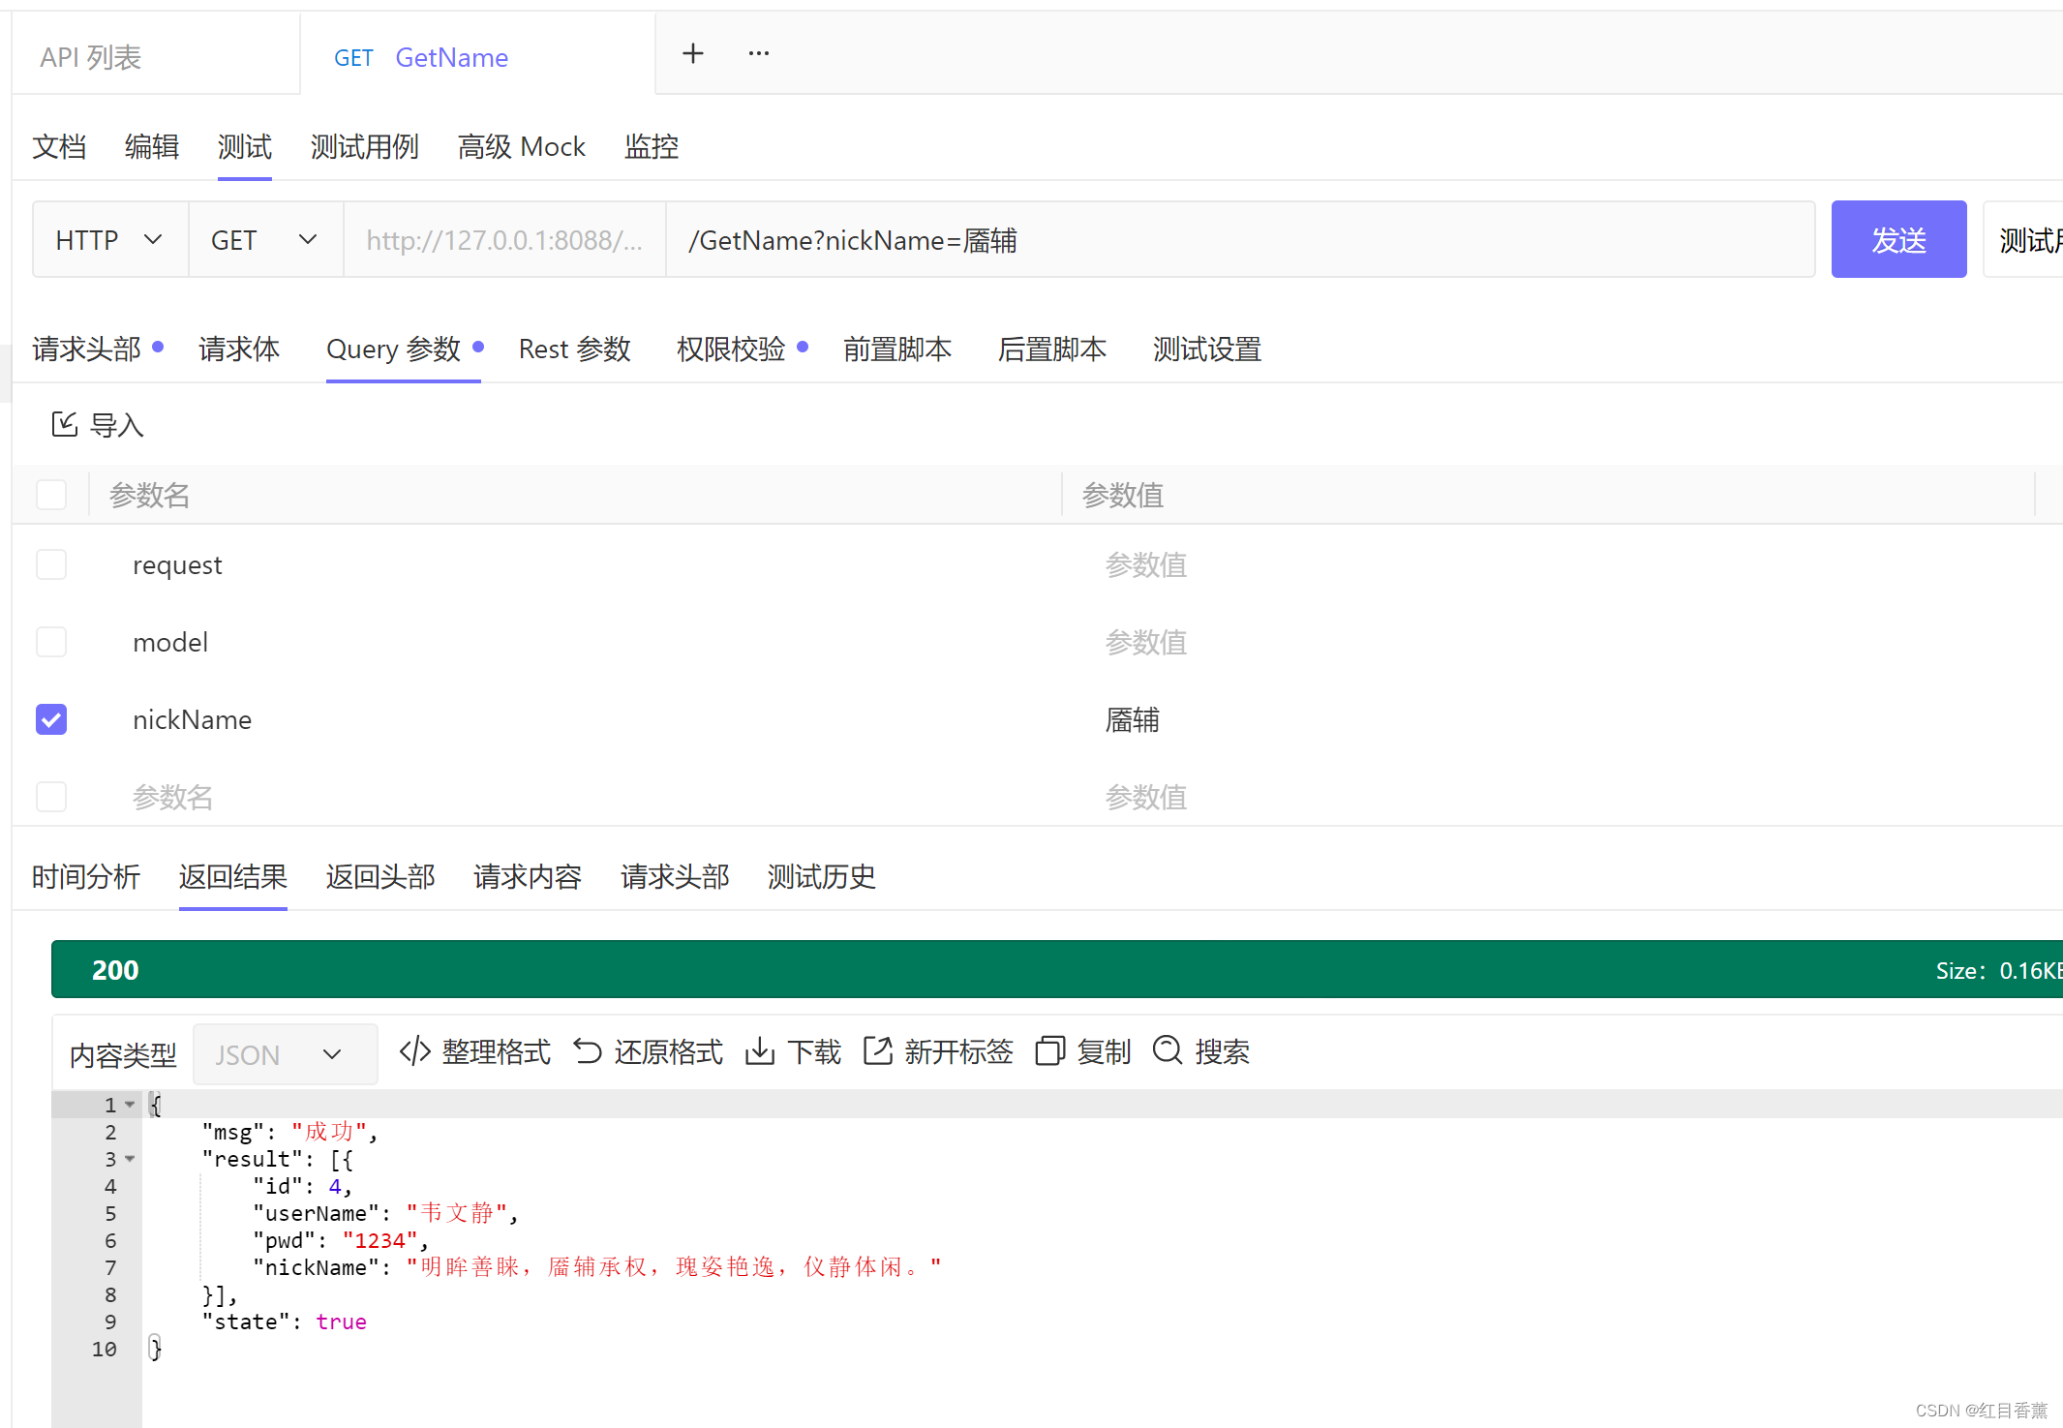This screenshot has height=1428, width=2063.
Task: Click the restore format (还原格式) icon
Action: coord(588,1050)
